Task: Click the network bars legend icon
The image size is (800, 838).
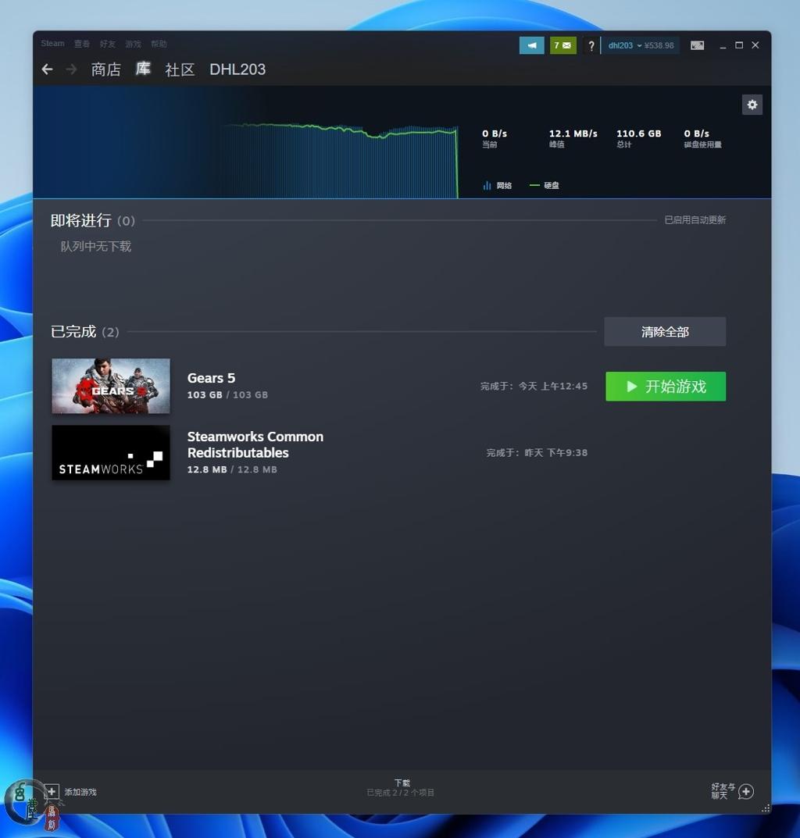Action: click(487, 185)
